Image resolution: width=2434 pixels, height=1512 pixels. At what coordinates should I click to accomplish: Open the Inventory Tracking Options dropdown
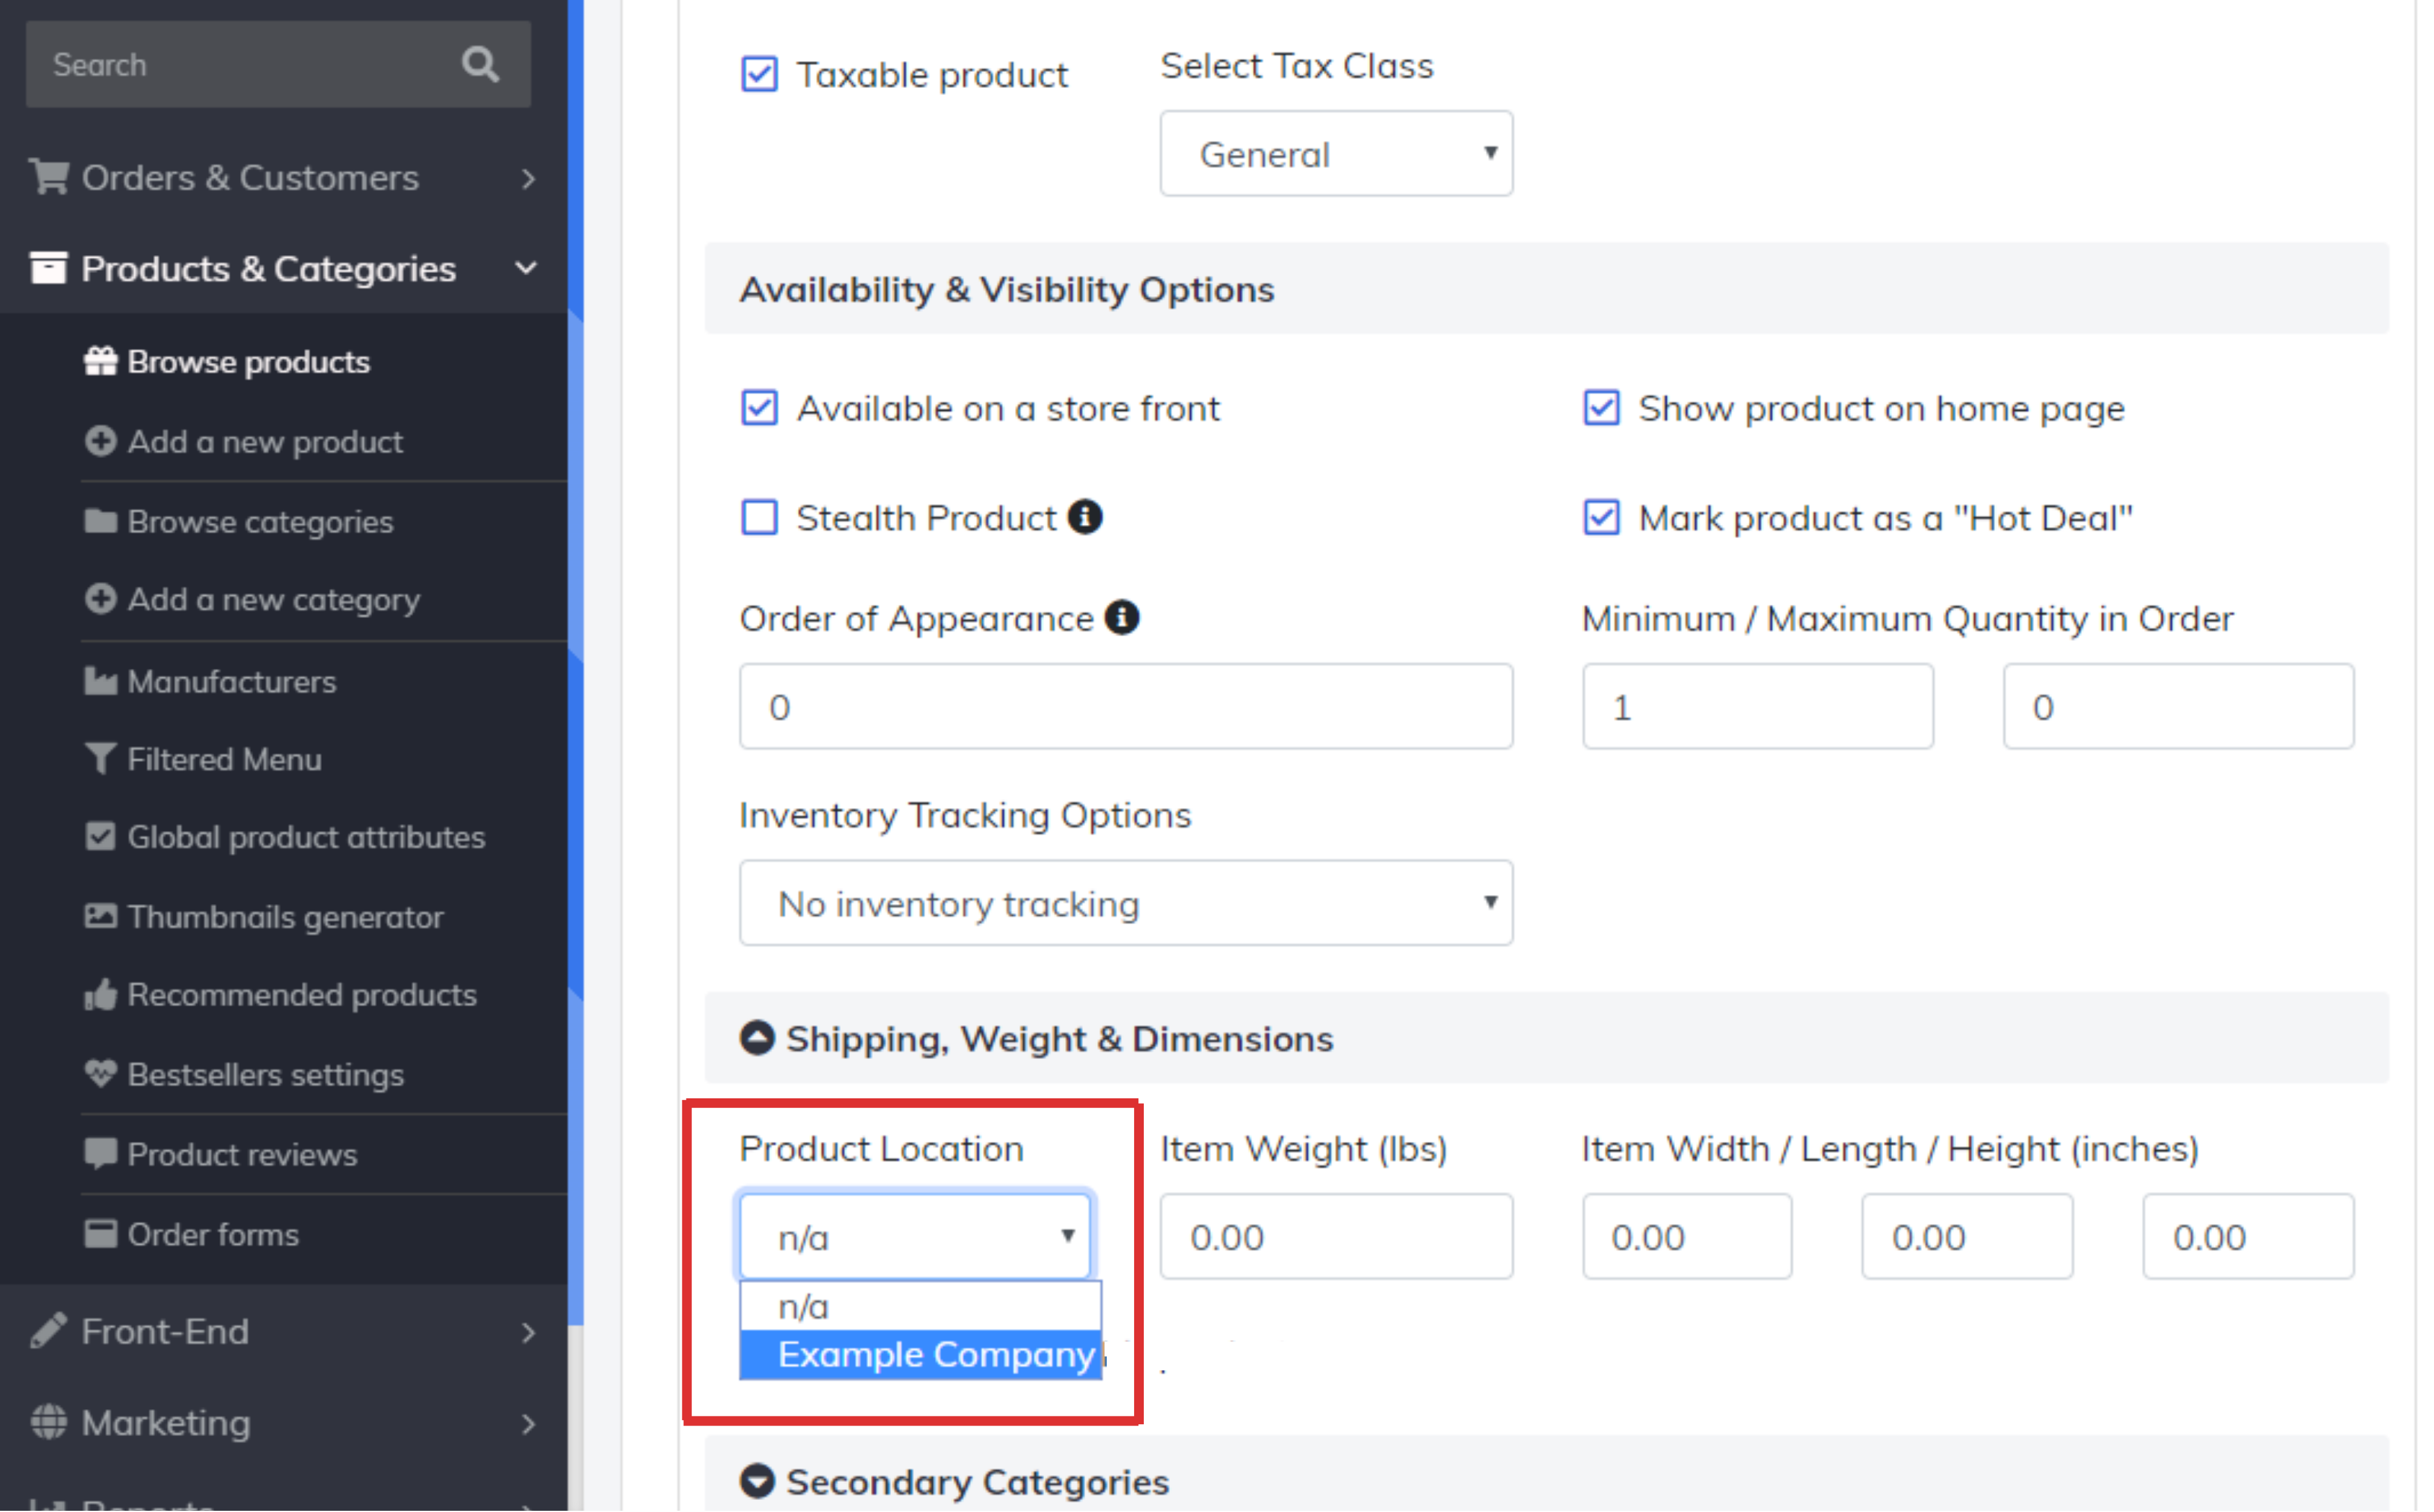click(1127, 904)
